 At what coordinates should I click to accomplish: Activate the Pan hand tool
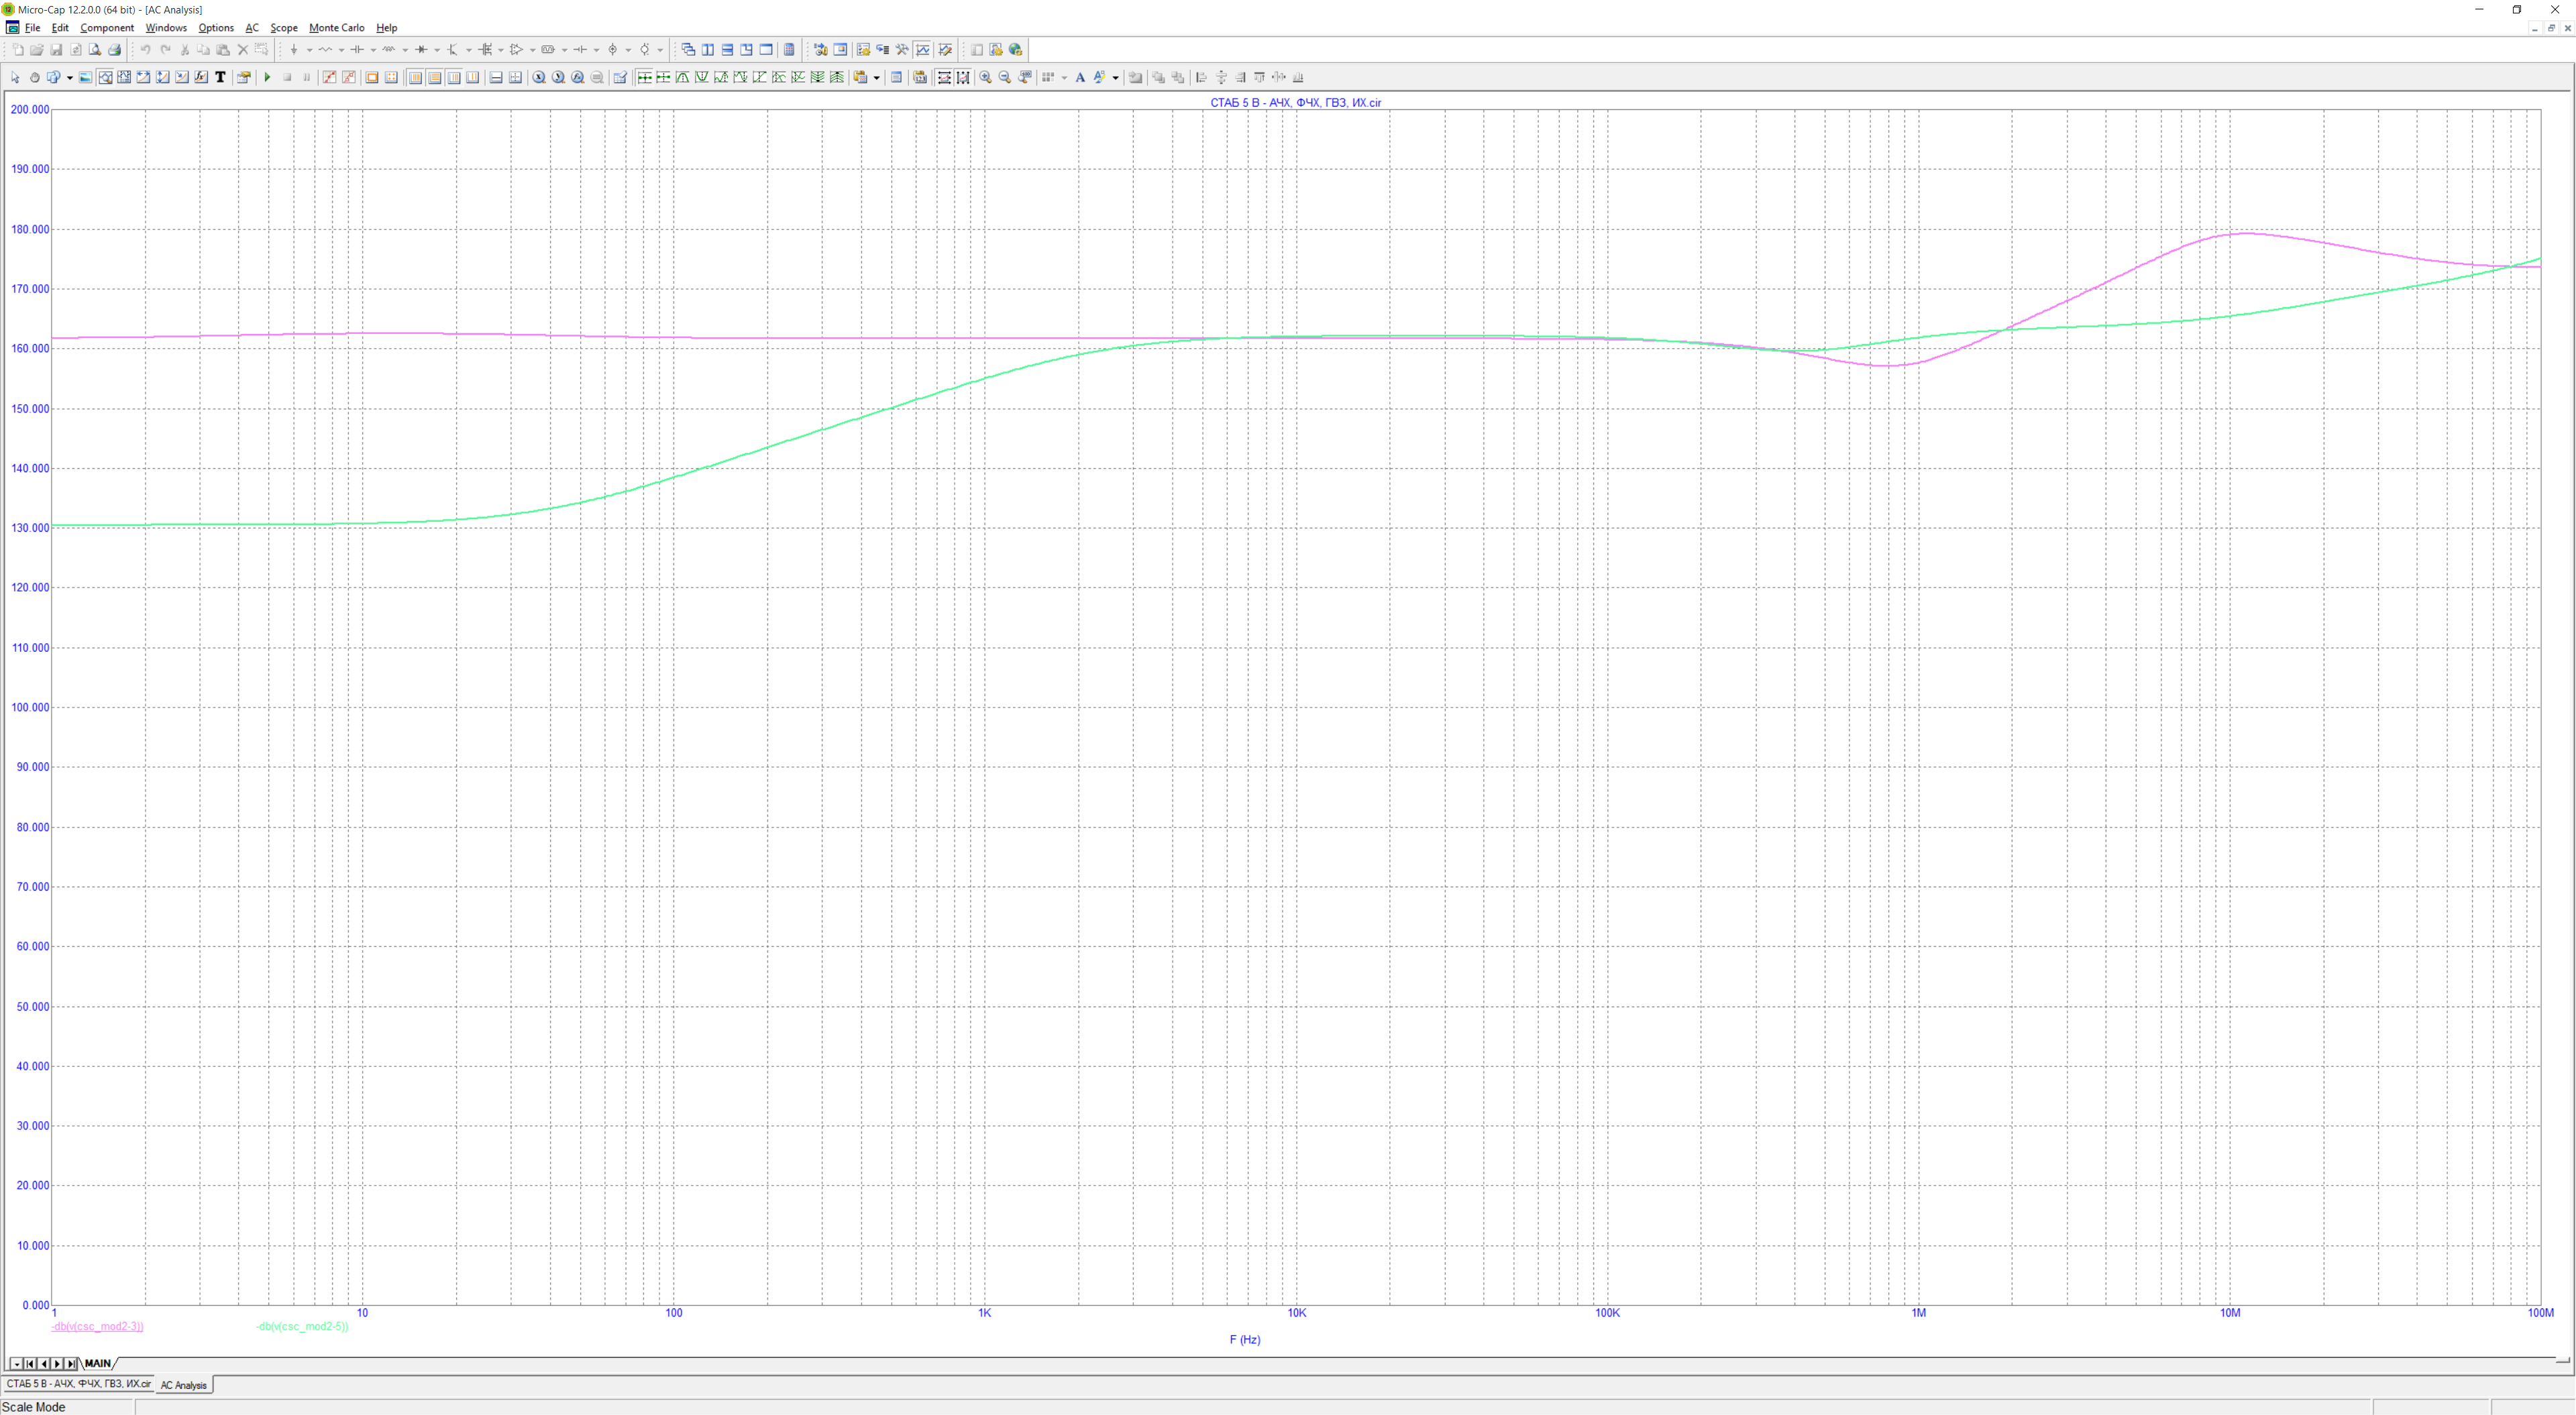(x=34, y=77)
